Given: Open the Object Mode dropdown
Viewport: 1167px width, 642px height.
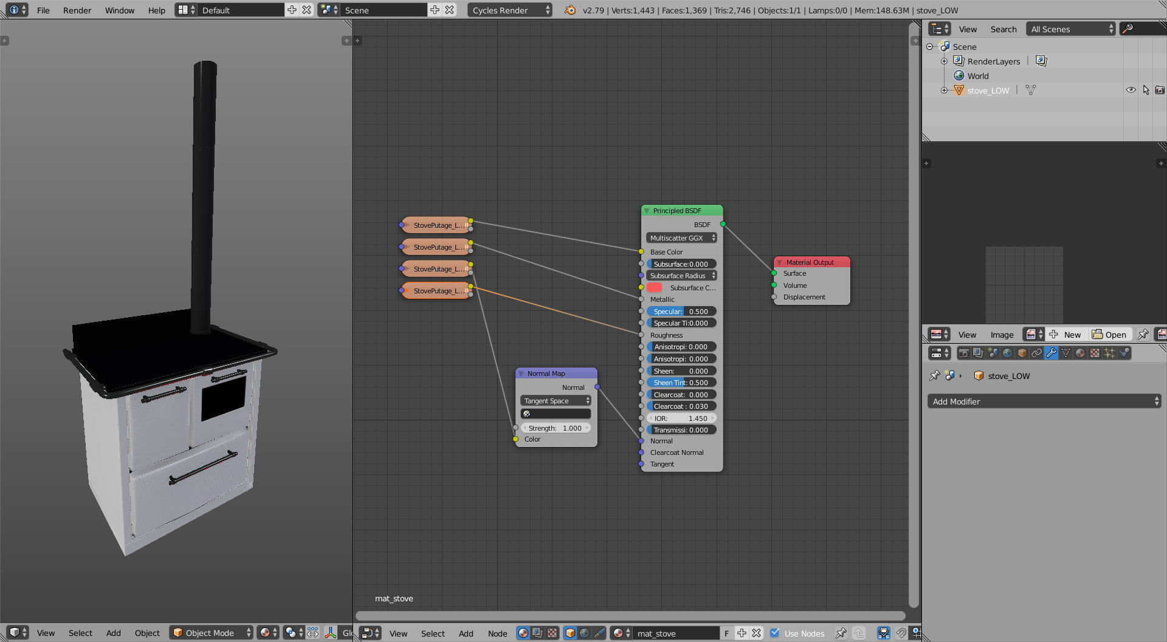Looking at the screenshot, I should 211,633.
